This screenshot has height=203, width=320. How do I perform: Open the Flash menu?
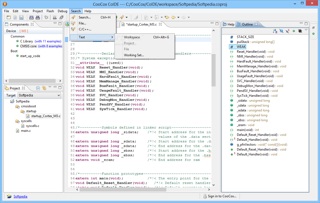(x=50, y=11)
